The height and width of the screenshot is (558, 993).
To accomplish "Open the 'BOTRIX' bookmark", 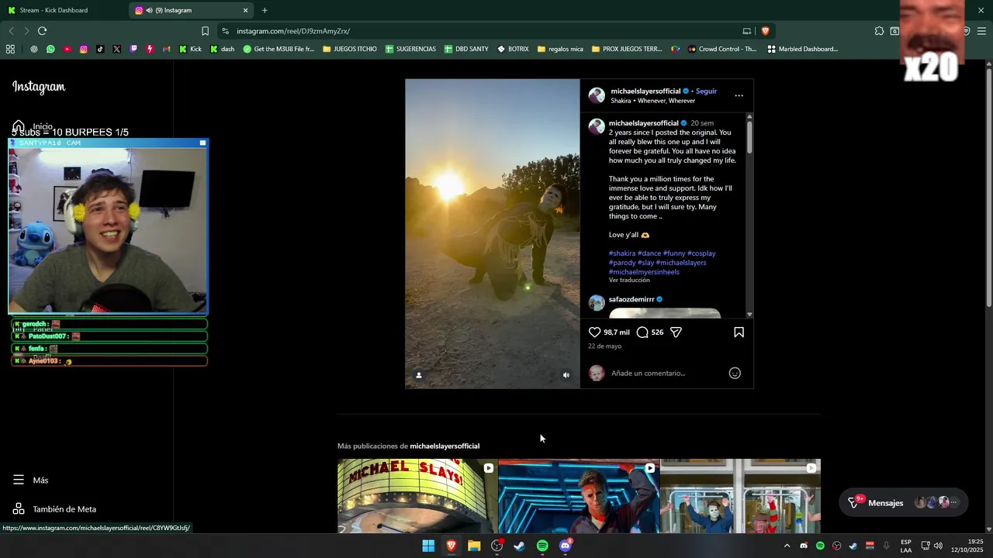I will (x=513, y=49).
